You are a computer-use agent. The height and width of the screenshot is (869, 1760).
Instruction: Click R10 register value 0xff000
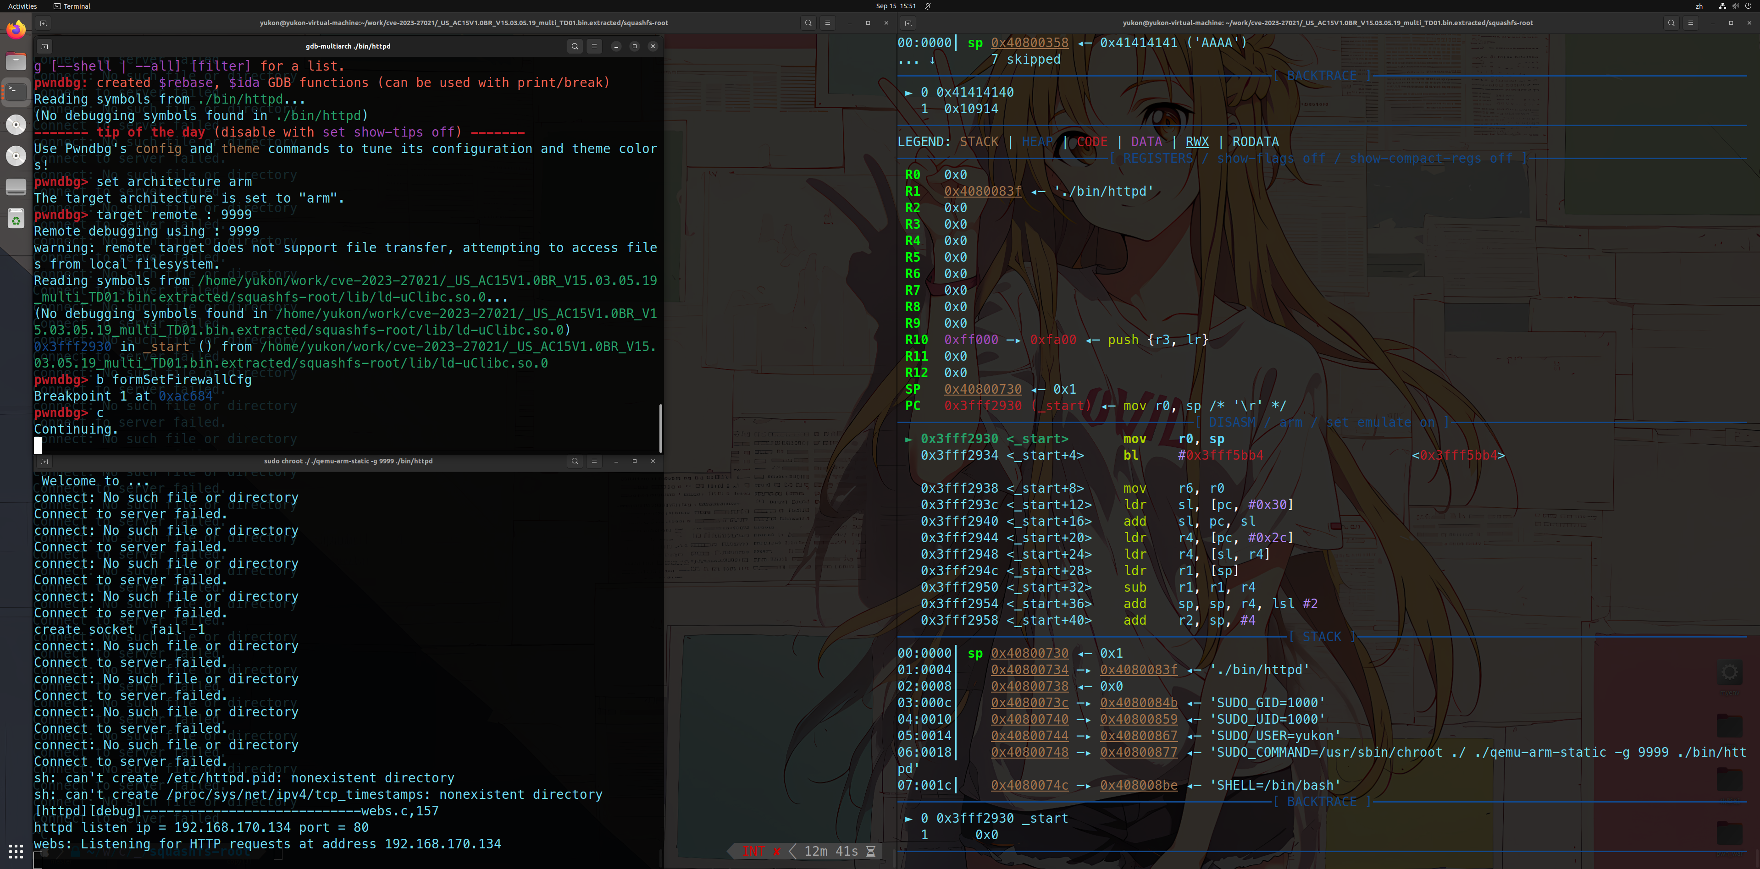click(971, 340)
